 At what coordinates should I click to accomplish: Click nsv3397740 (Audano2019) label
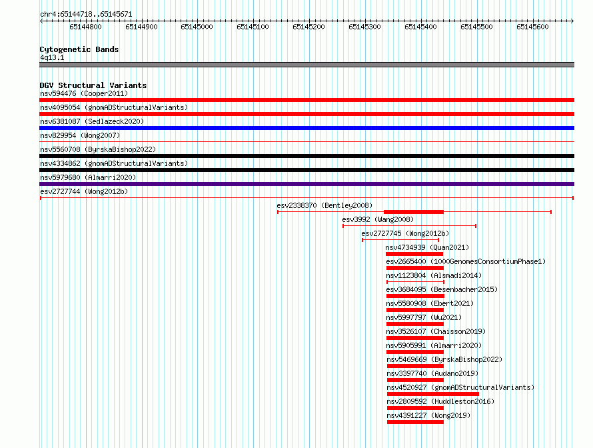(432, 373)
